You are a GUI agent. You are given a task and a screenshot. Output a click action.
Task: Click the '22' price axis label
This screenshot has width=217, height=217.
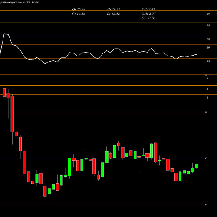point(206,112)
